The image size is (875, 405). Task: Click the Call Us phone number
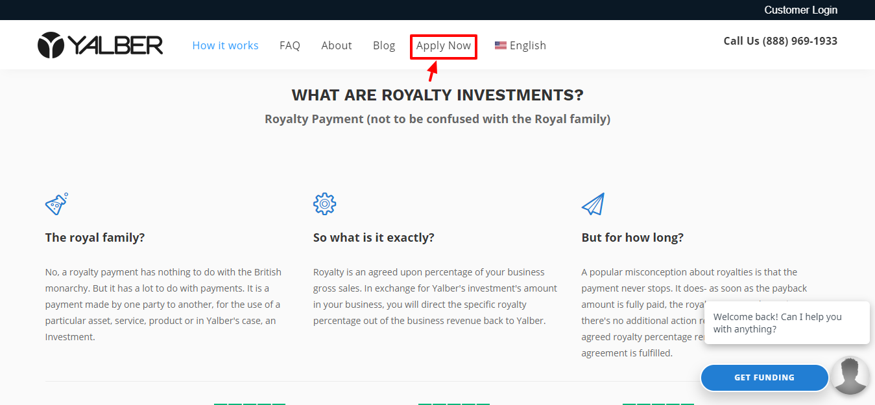[780, 40]
